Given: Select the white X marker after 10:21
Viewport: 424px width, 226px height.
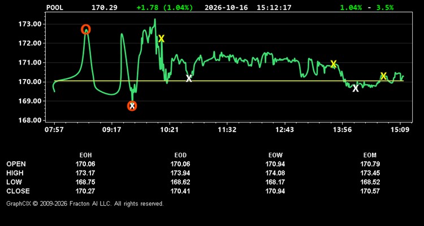Looking at the screenshot, I should pyautogui.click(x=189, y=79).
